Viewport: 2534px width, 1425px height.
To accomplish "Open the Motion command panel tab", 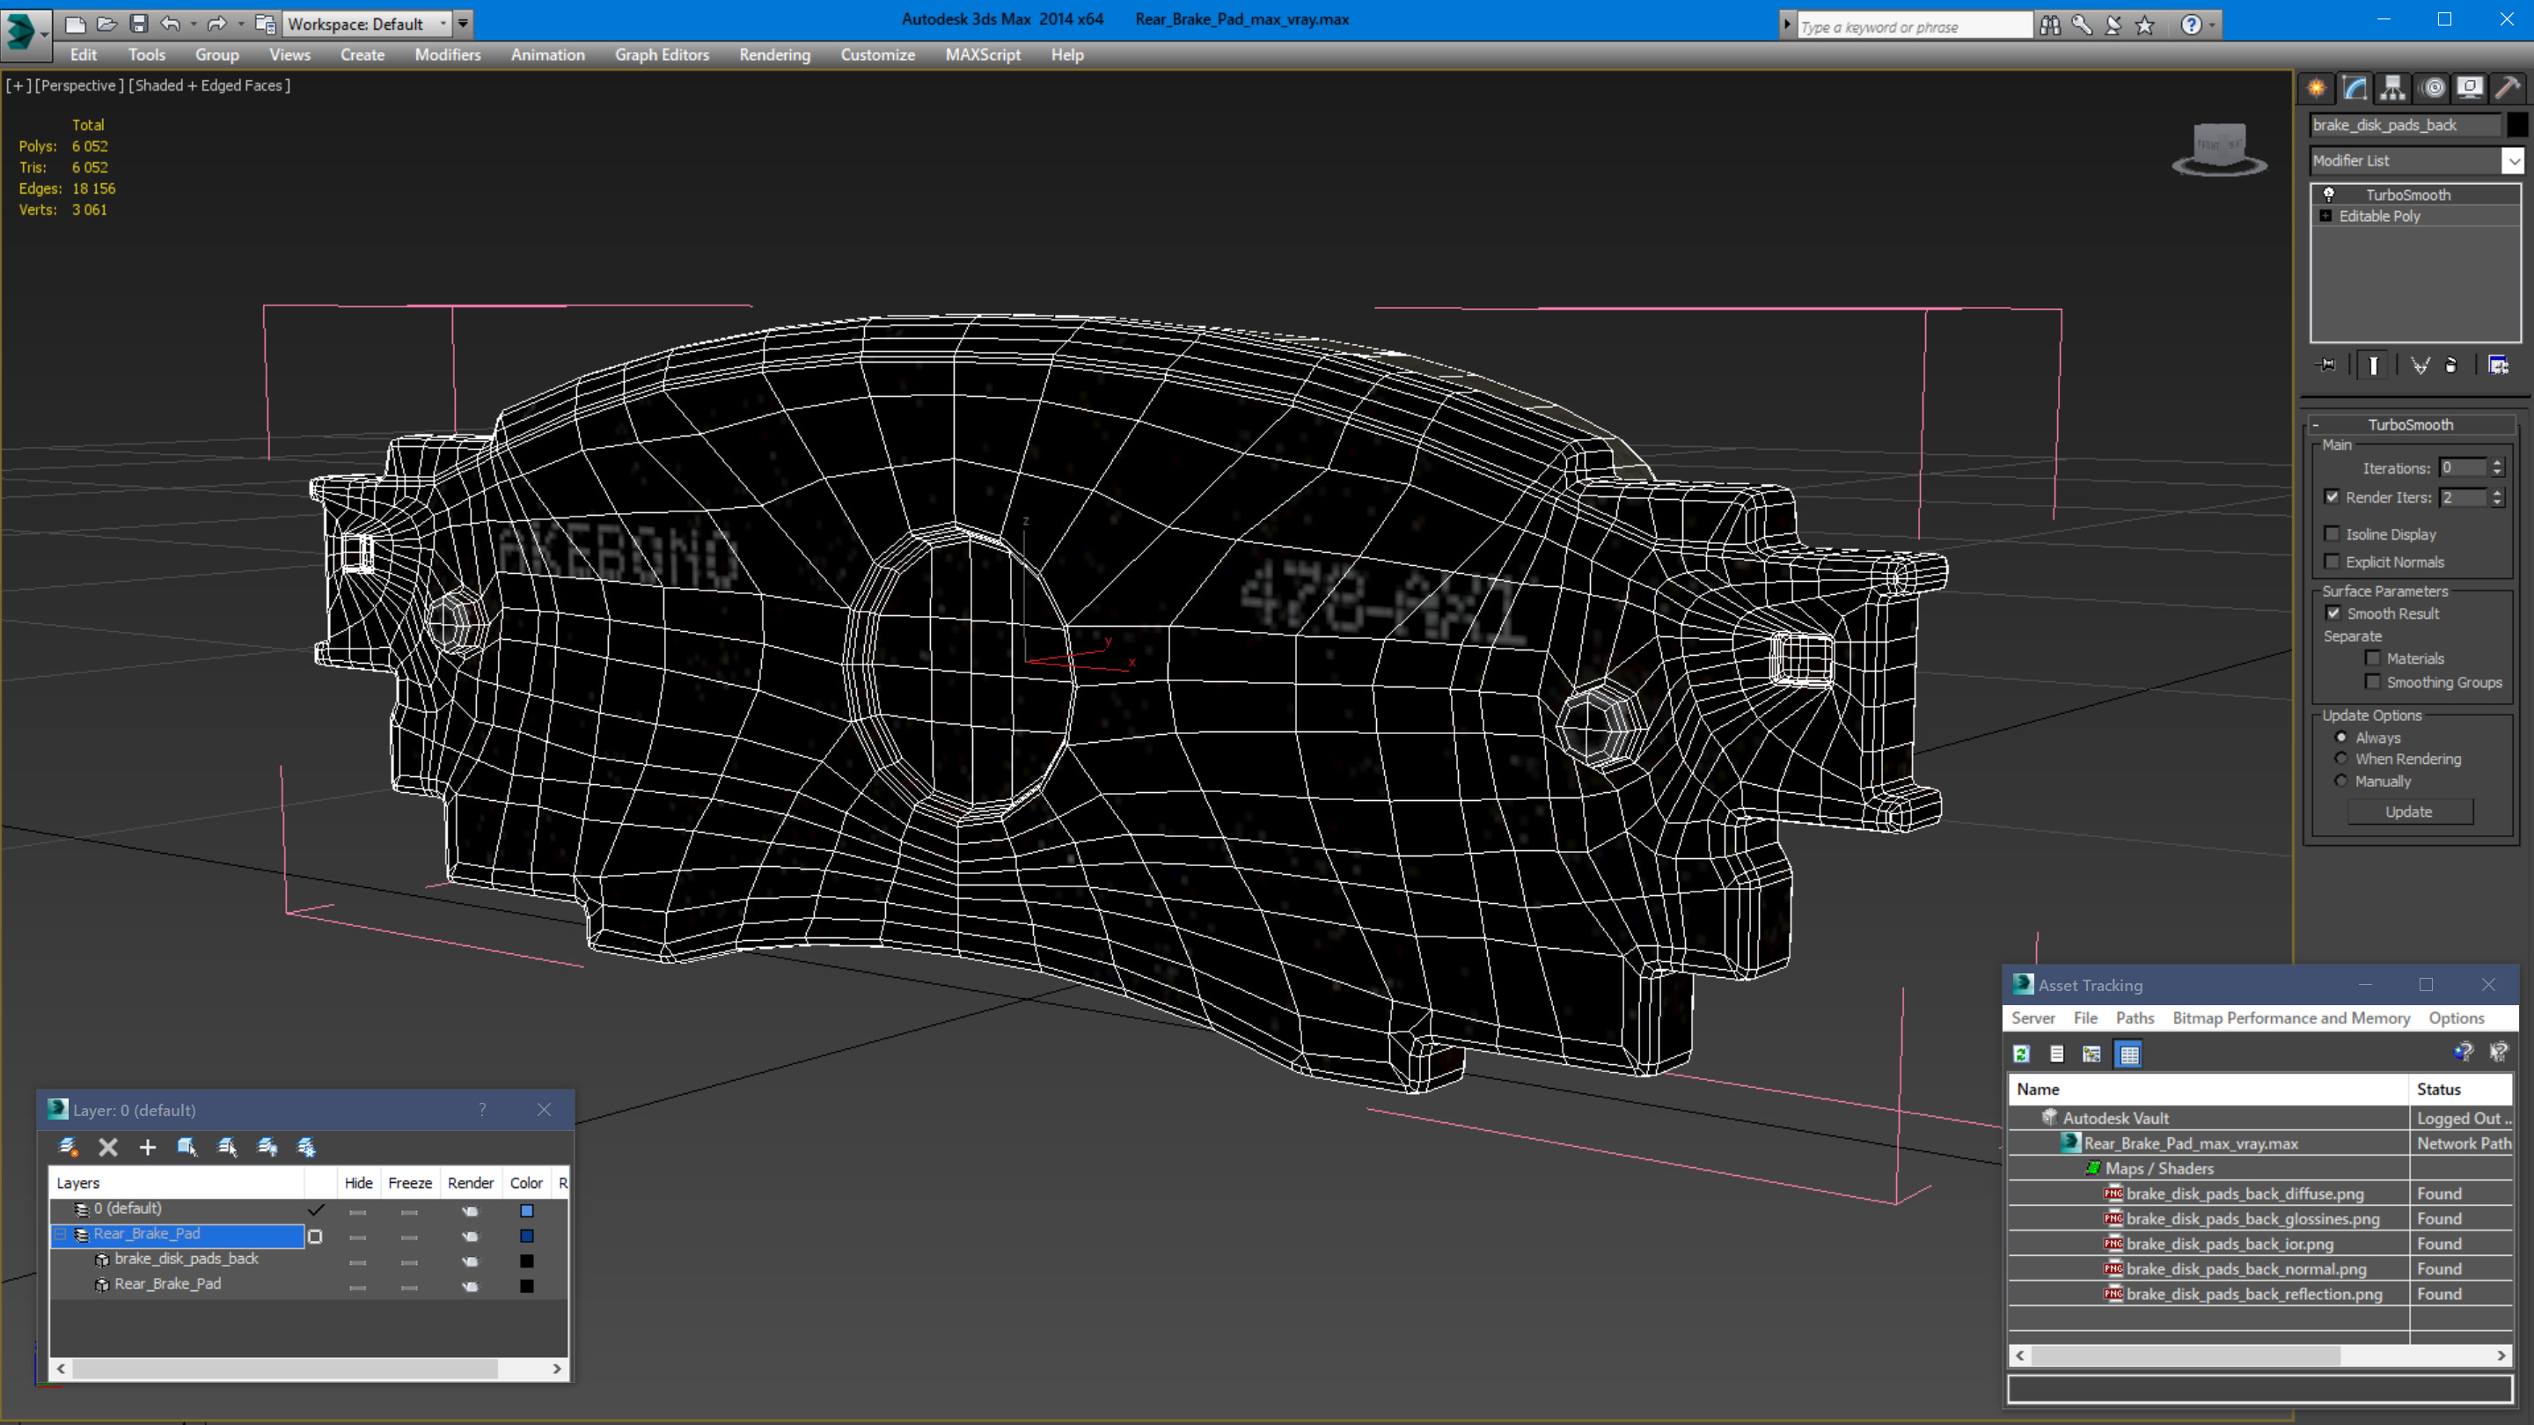I will click(2433, 89).
